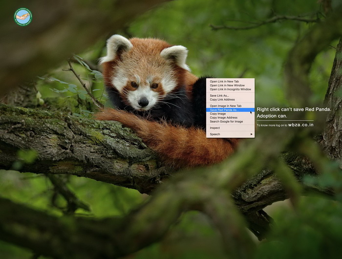The width and height of the screenshot is (342, 259).
Task: Click the 'Adoption can.' tagline text
Action: point(272,116)
